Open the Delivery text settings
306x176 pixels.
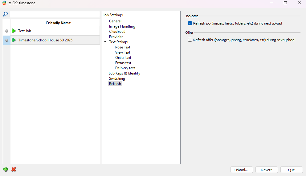[125, 68]
